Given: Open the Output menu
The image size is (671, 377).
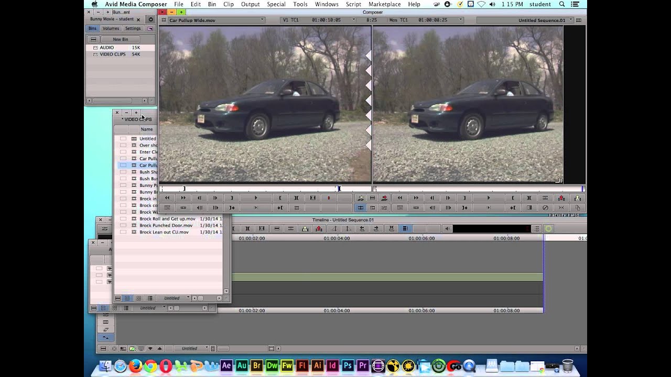Looking at the screenshot, I should 251,4.
